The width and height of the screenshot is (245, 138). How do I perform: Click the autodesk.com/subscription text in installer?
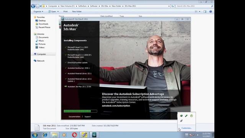click(116, 106)
